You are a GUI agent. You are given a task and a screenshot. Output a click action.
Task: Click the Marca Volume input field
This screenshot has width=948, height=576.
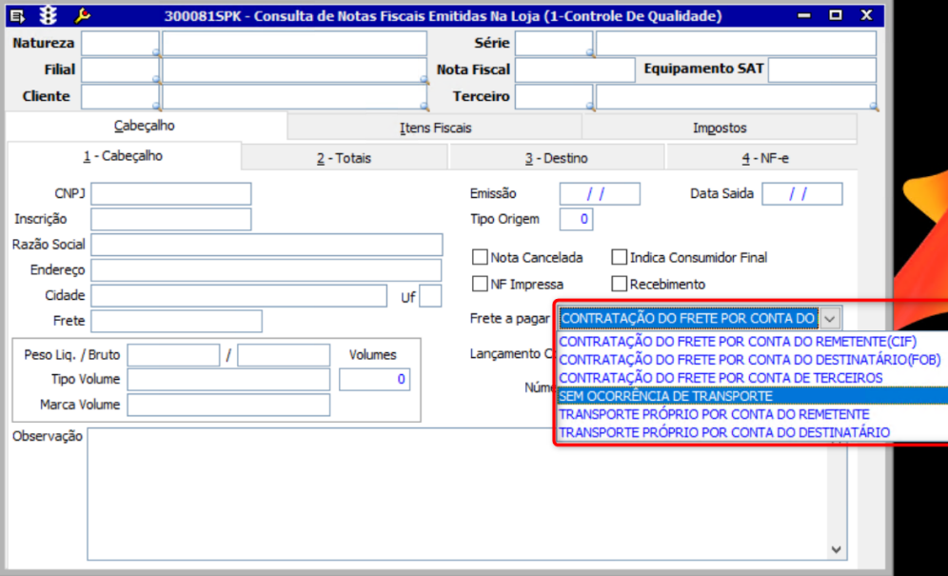(228, 405)
